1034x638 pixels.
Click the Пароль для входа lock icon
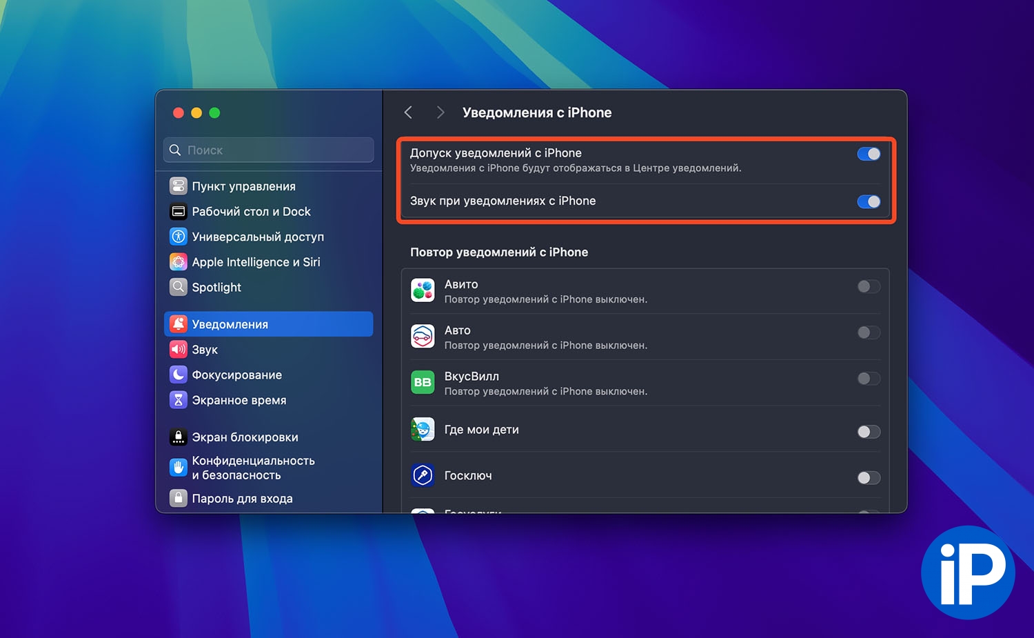pos(179,498)
